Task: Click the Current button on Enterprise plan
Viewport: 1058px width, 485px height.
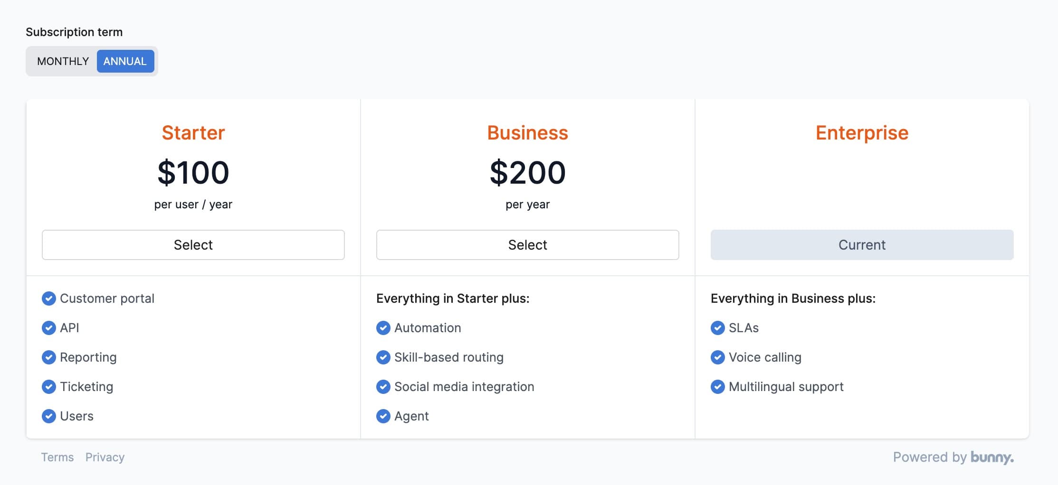Action: [862, 245]
